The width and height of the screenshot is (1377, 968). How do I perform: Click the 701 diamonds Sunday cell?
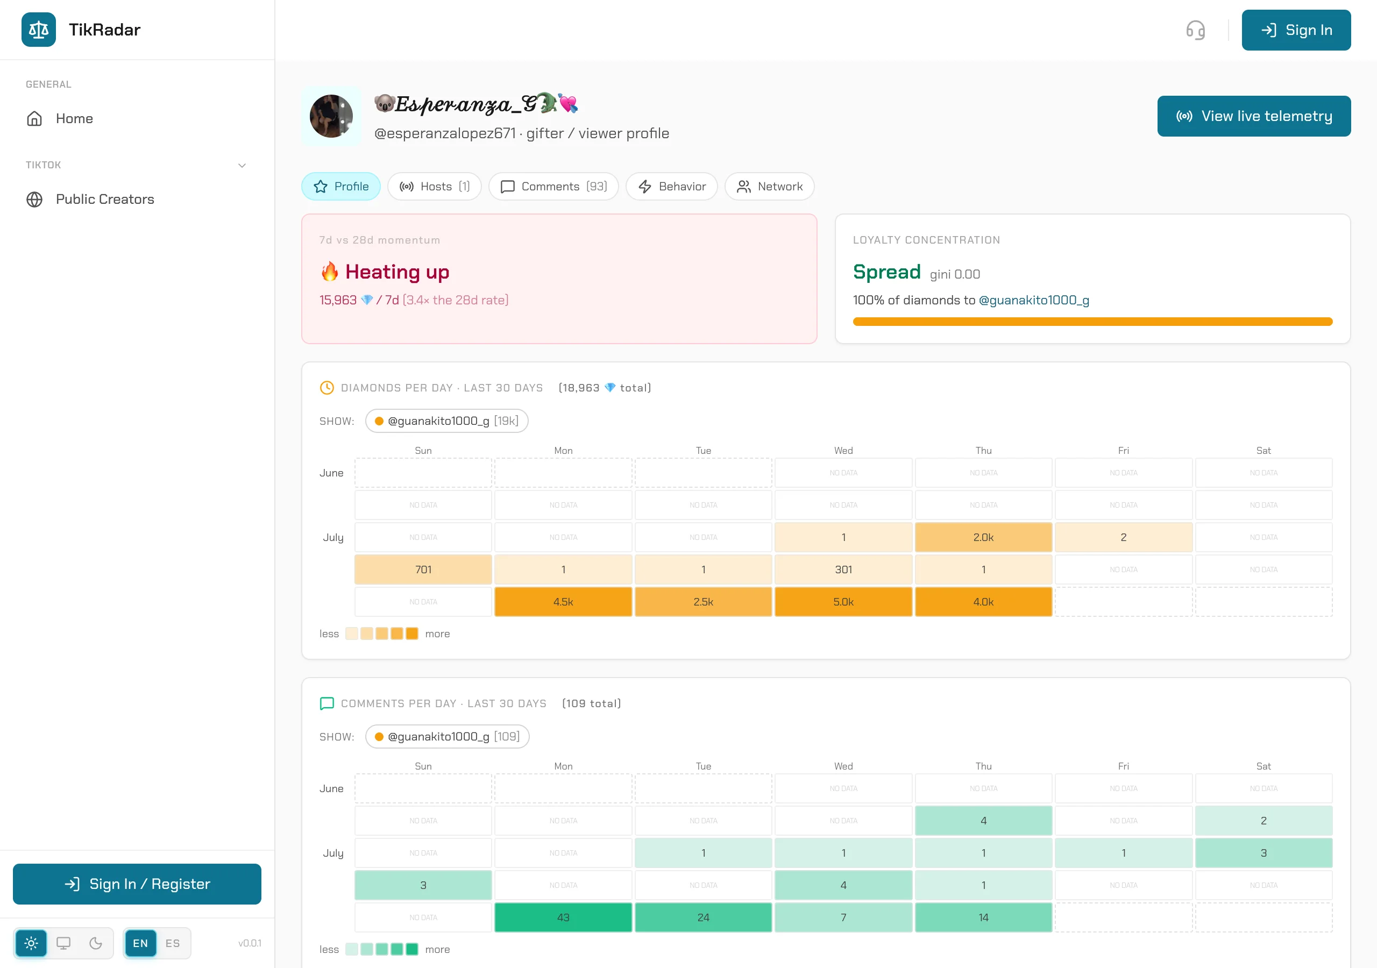click(x=423, y=570)
